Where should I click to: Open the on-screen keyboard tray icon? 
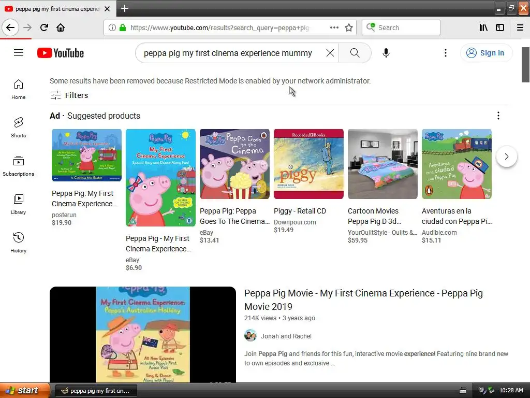pyautogui.click(x=463, y=391)
